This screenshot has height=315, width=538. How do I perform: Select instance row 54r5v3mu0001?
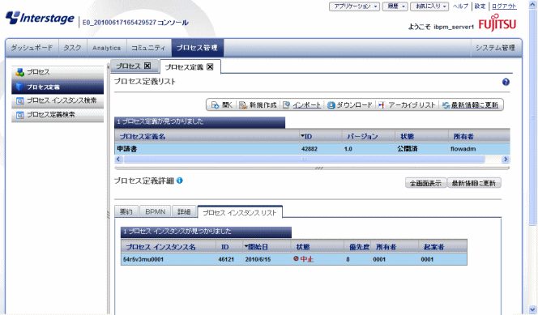293,259
